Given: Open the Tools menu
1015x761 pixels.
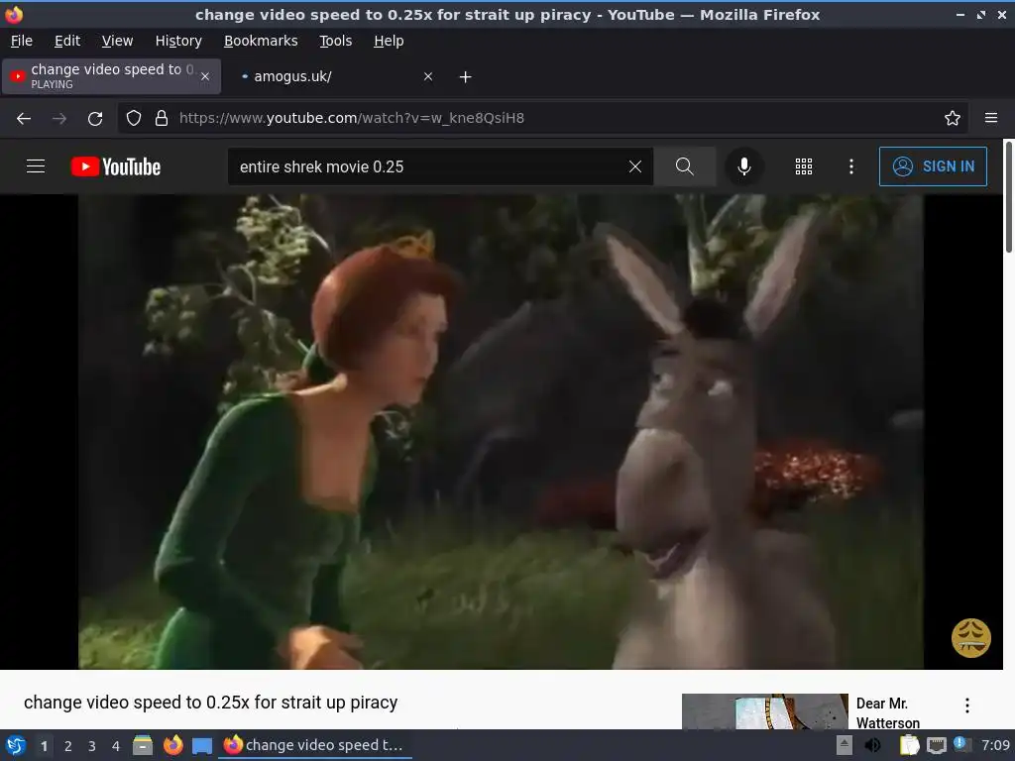Looking at the screenshot, I should (335, 41).
